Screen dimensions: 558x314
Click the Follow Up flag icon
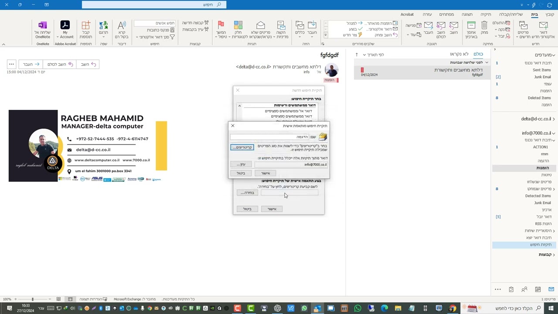pyautogui.click(x=221, y=25)
